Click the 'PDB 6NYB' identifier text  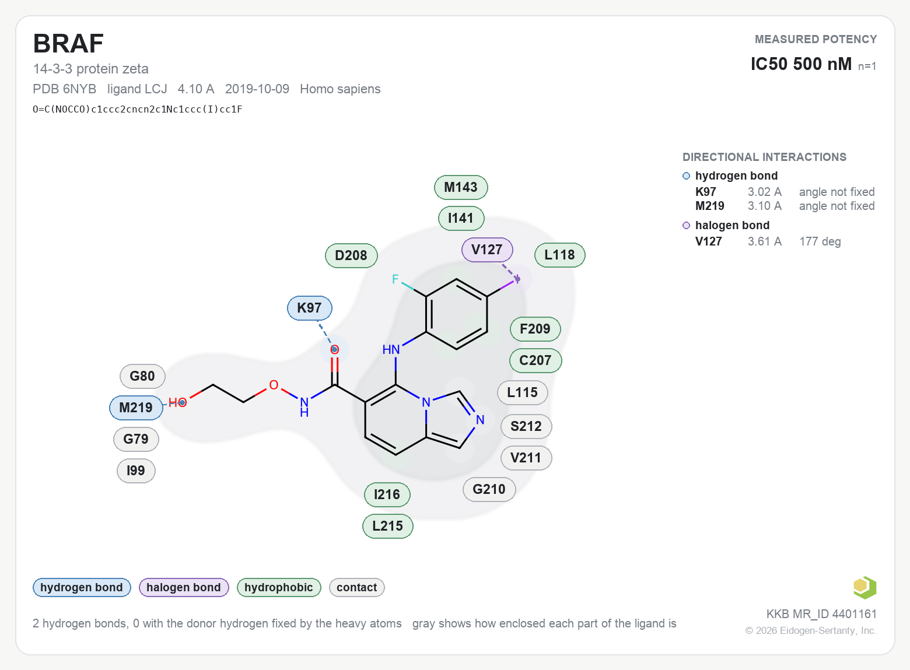click(x=65, y=89)
